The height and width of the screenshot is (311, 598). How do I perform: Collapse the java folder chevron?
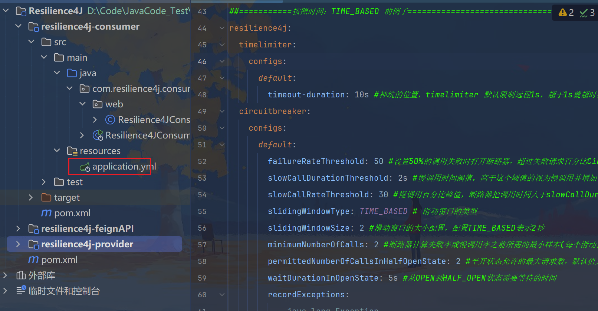[x=57, y=73]
